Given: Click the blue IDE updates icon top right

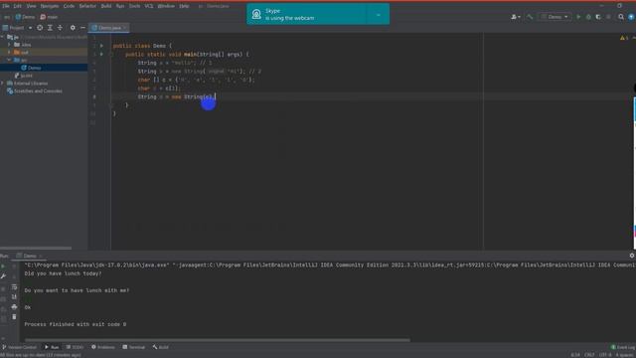Looking at the screenshot, I should tap(631, 17).
